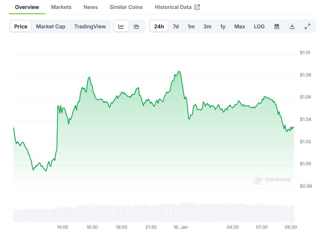The height and width of the screenshot is (235, 316).
Task: Go to Similar Coins tab
Action: (126, 7)
